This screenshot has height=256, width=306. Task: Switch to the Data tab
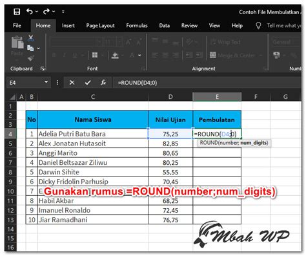click(x=165, y=25)
